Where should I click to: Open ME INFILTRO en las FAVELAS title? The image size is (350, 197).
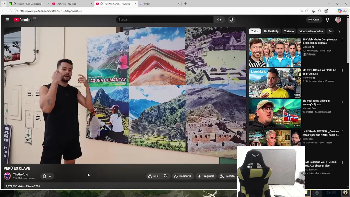pyautogui.click(x=319, y=72)
